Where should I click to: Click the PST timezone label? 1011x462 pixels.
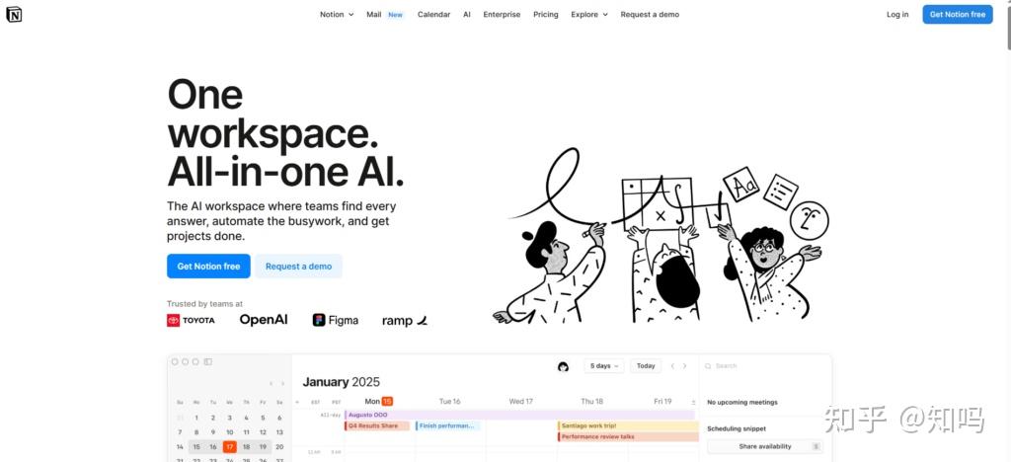point(336,402)
